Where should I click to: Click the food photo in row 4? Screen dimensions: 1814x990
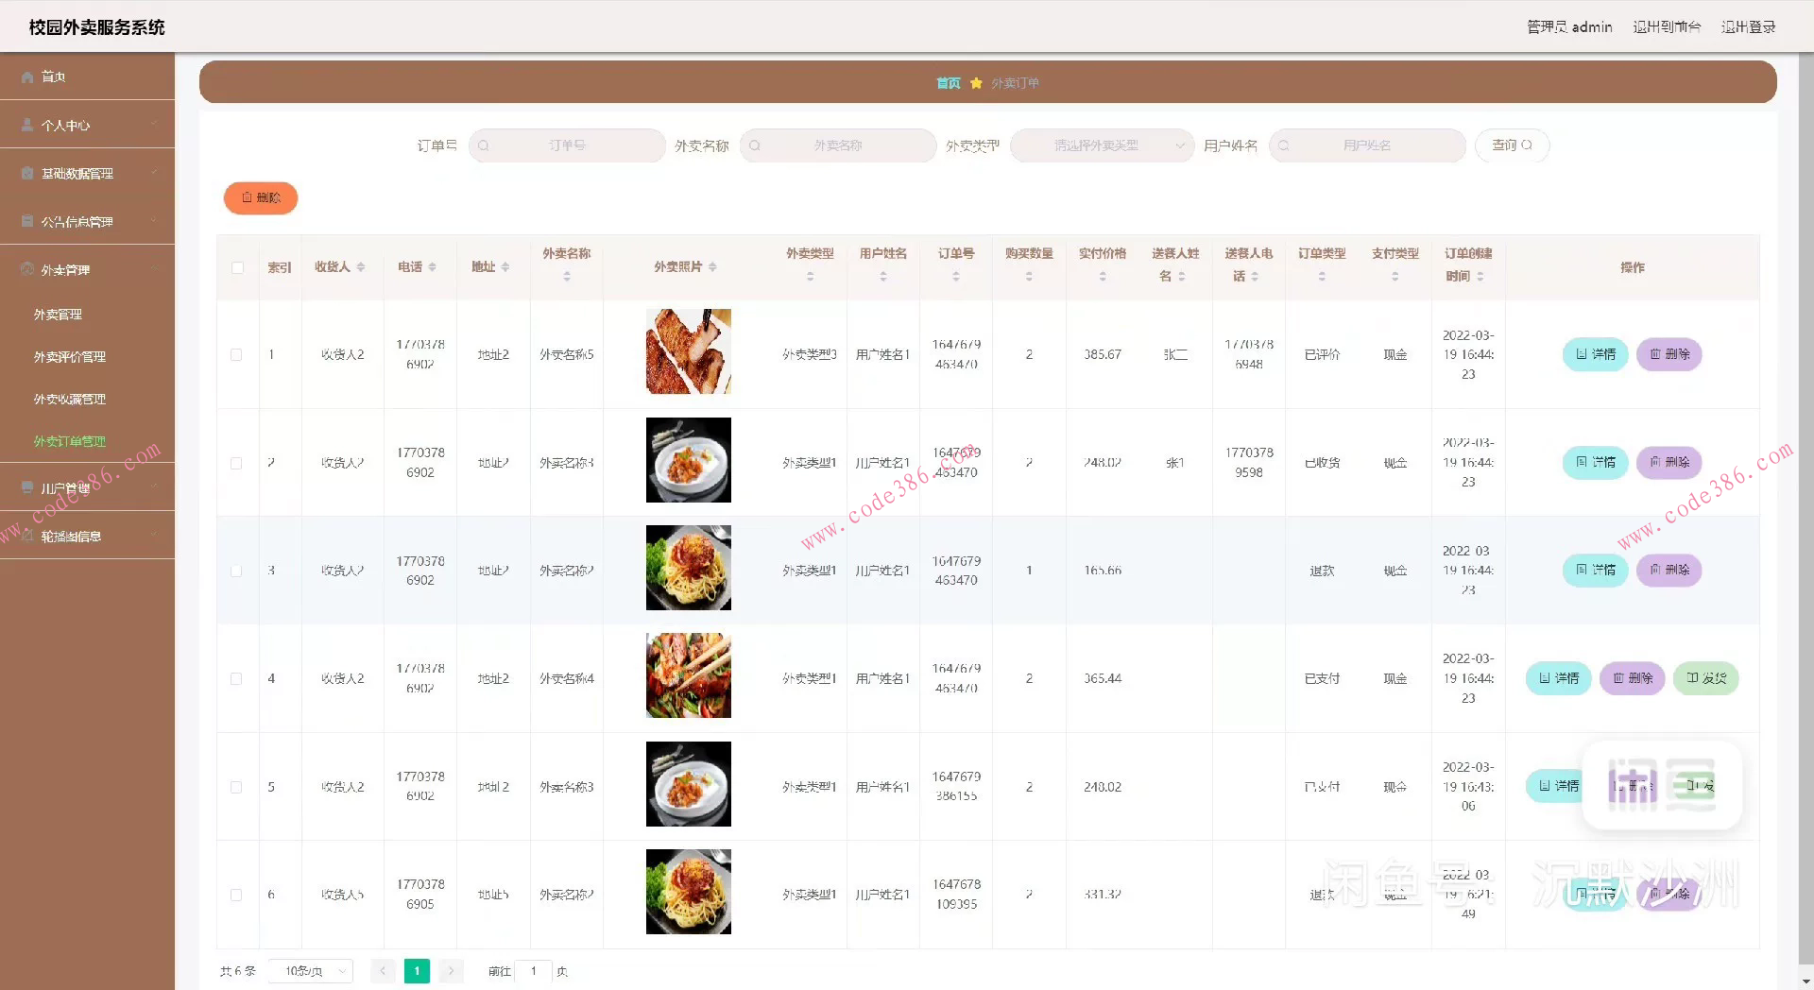689,675
